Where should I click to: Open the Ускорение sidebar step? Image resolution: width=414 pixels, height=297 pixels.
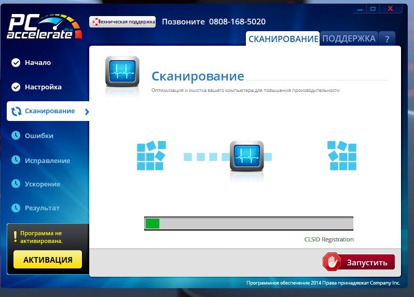click(x=43, y=184)
